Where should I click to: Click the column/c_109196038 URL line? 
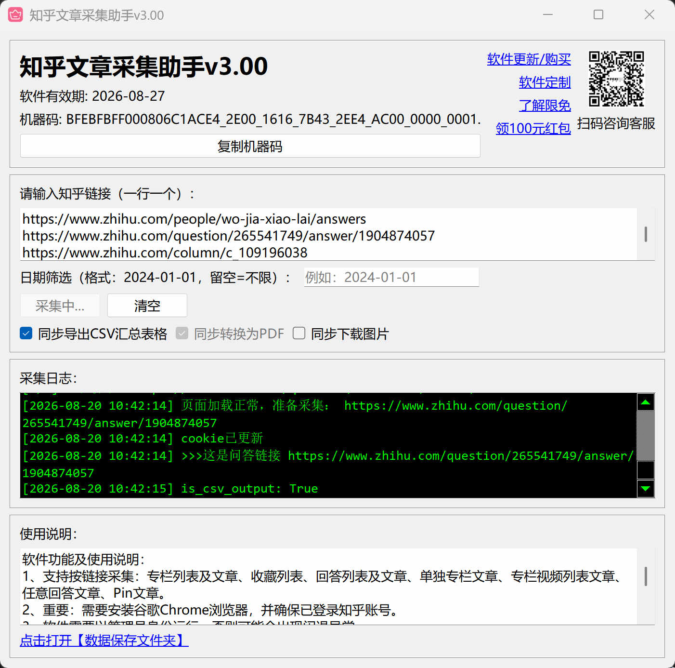165,253
